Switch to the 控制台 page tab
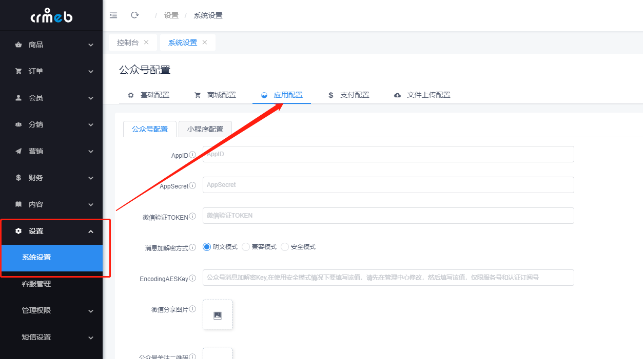This screenshot has width=643, height=359. point(128,43)
